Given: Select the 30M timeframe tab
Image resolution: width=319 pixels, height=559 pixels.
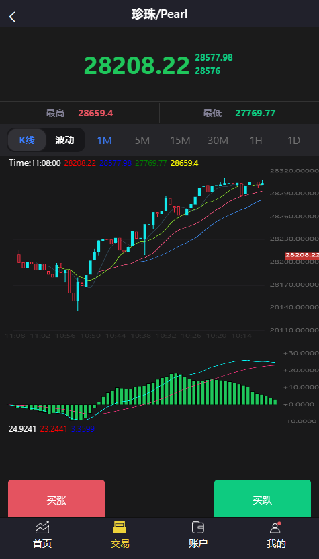Looking at the screenshot, I should (x=218, y=141).
